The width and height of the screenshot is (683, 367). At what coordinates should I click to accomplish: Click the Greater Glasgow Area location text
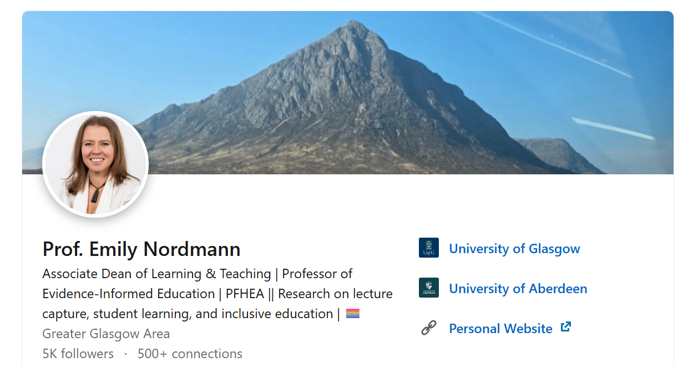tap(106, 334)
